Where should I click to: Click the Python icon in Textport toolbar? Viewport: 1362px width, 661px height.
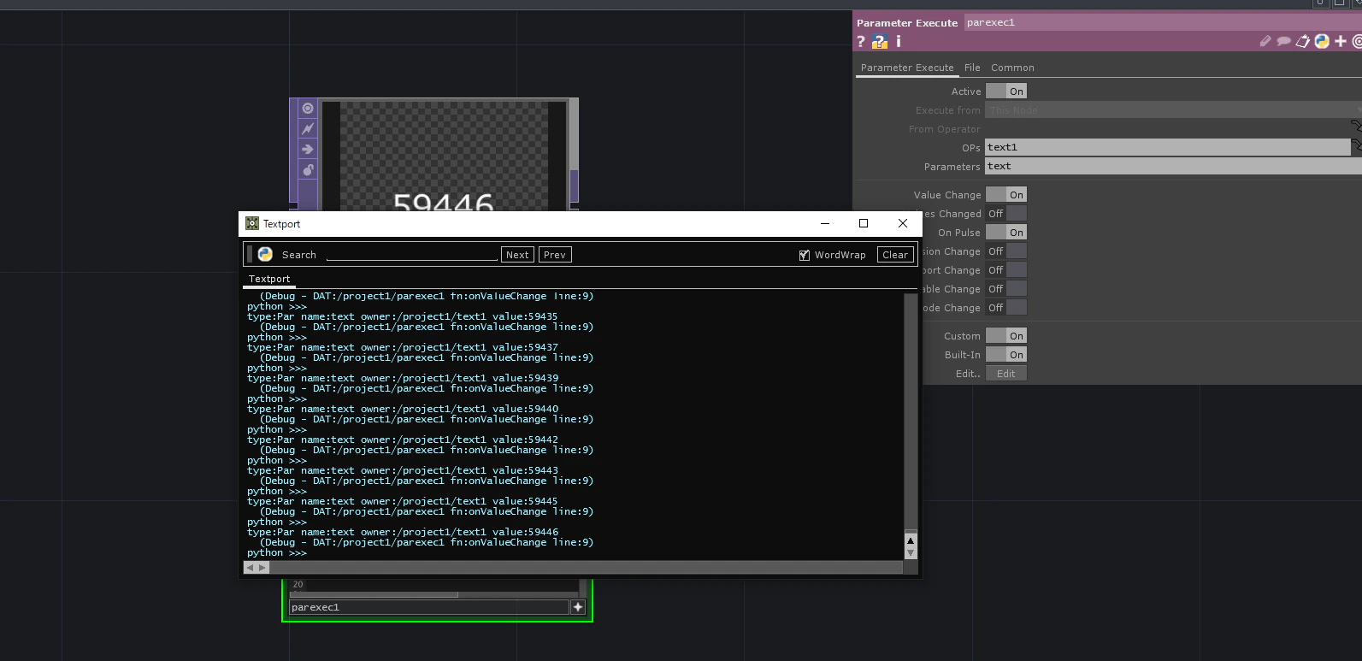pyautogui.click(x=265, y=254)
